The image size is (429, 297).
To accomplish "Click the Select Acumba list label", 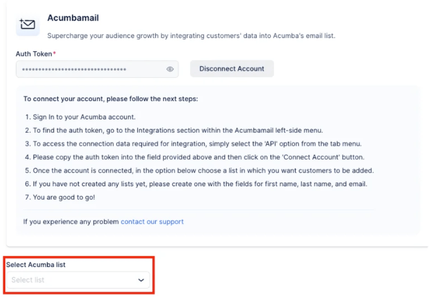I will [36, 265].
